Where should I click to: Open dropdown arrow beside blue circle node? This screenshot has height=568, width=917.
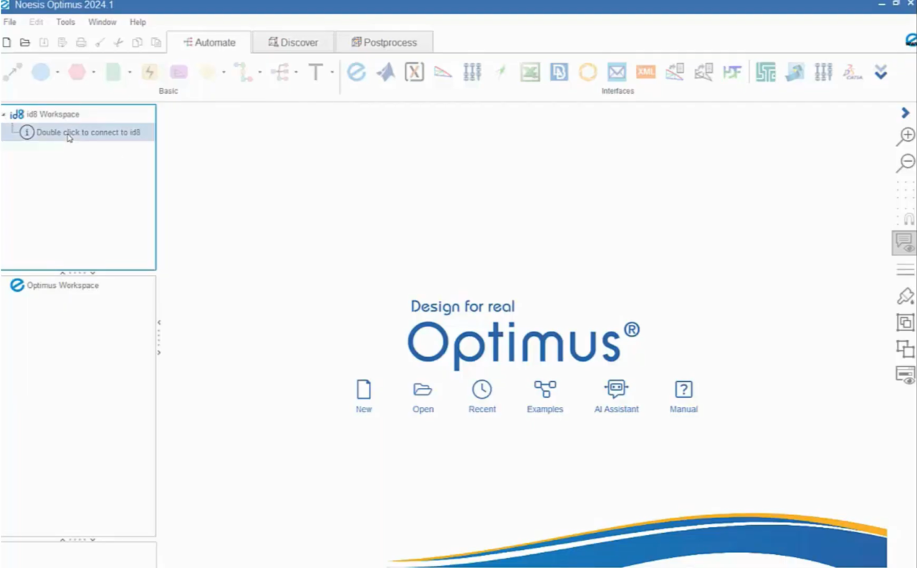point(57,72)
